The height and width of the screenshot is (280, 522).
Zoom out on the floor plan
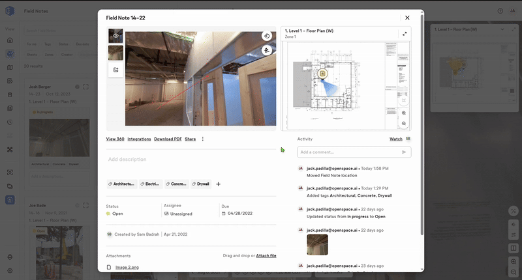(x=404, y=124)
